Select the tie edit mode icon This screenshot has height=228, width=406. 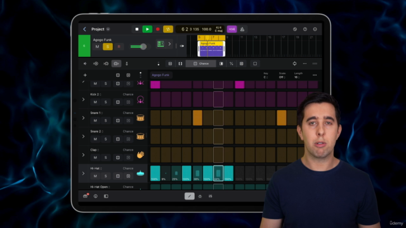click(180, 63)
